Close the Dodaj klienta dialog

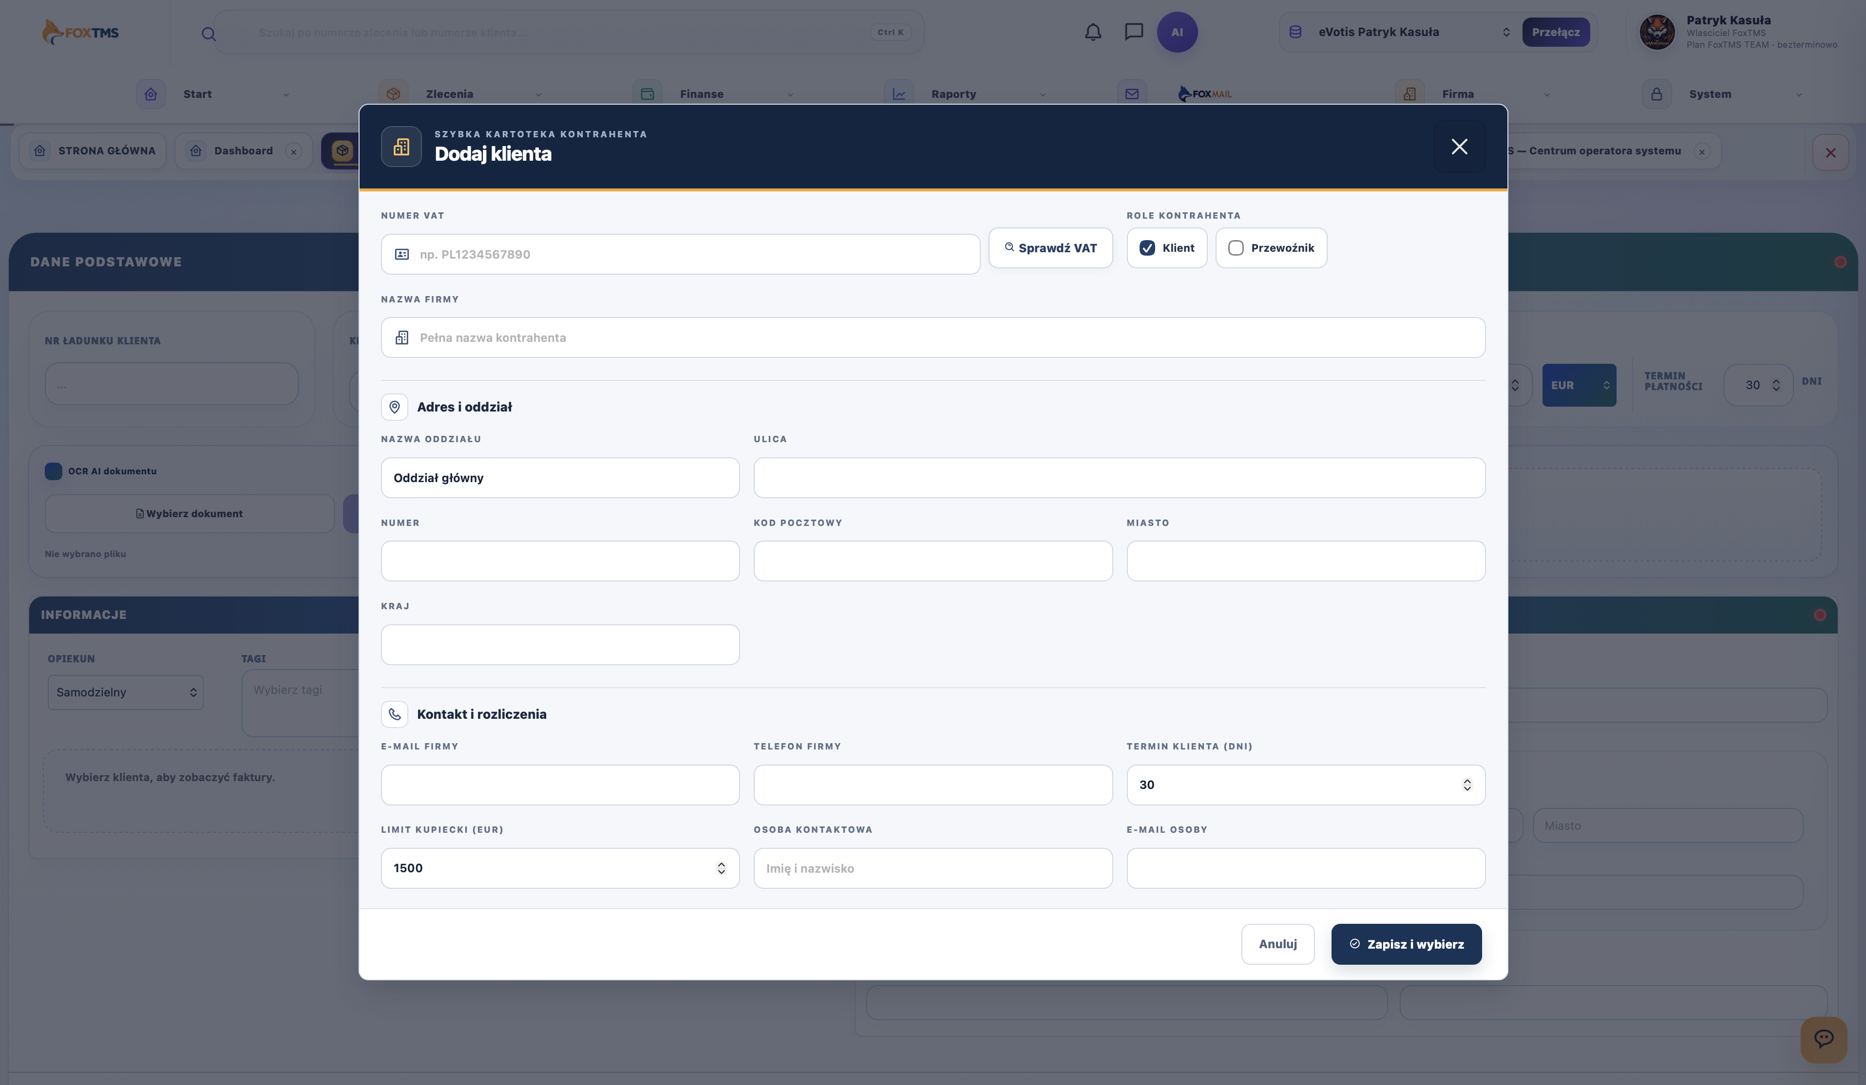point(1459,147)
